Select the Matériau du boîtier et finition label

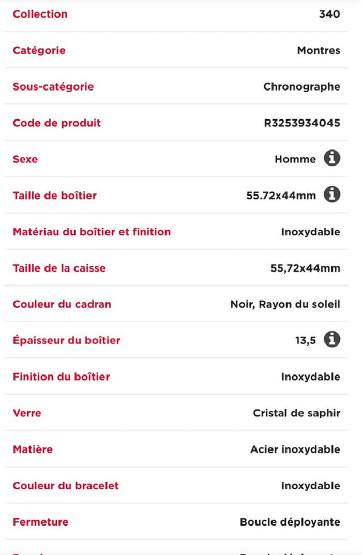(x=92, y=232)
